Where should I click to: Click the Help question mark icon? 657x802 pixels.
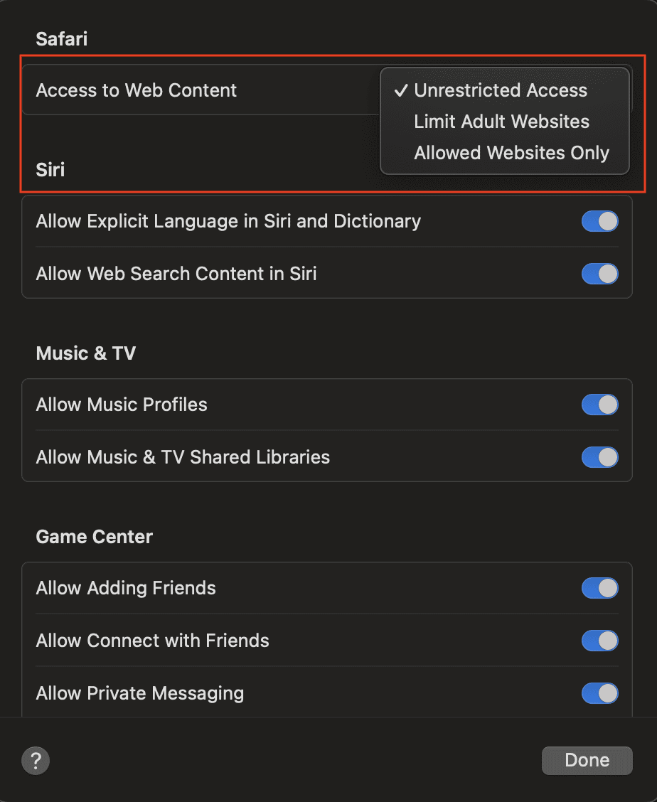pos(36,760)
